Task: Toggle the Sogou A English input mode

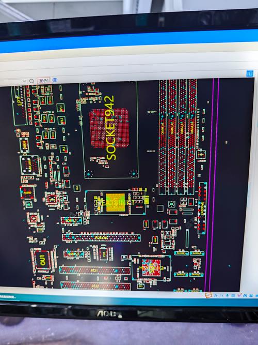Action: (x=216, y=296)
